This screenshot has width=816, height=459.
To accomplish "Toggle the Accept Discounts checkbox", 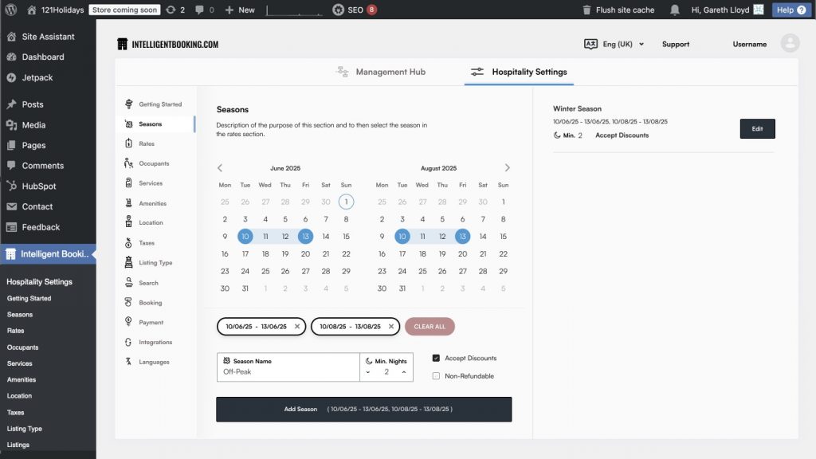I will 436,359.
